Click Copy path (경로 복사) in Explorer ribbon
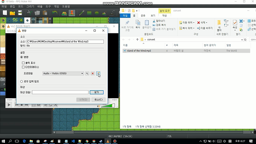Screen dimensions: 256x144 [x=159, y=25]
